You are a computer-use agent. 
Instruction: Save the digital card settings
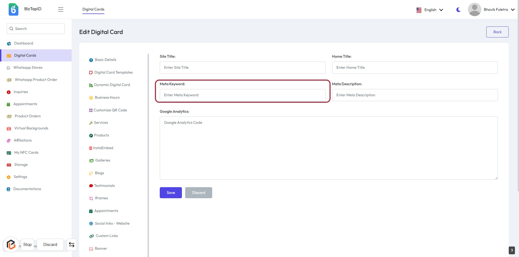pyautogui.click(x=171, y=193)
